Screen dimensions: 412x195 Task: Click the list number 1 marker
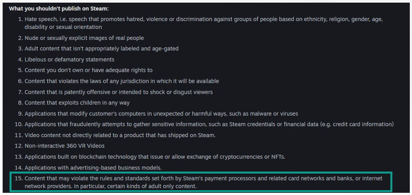[20, 19]
